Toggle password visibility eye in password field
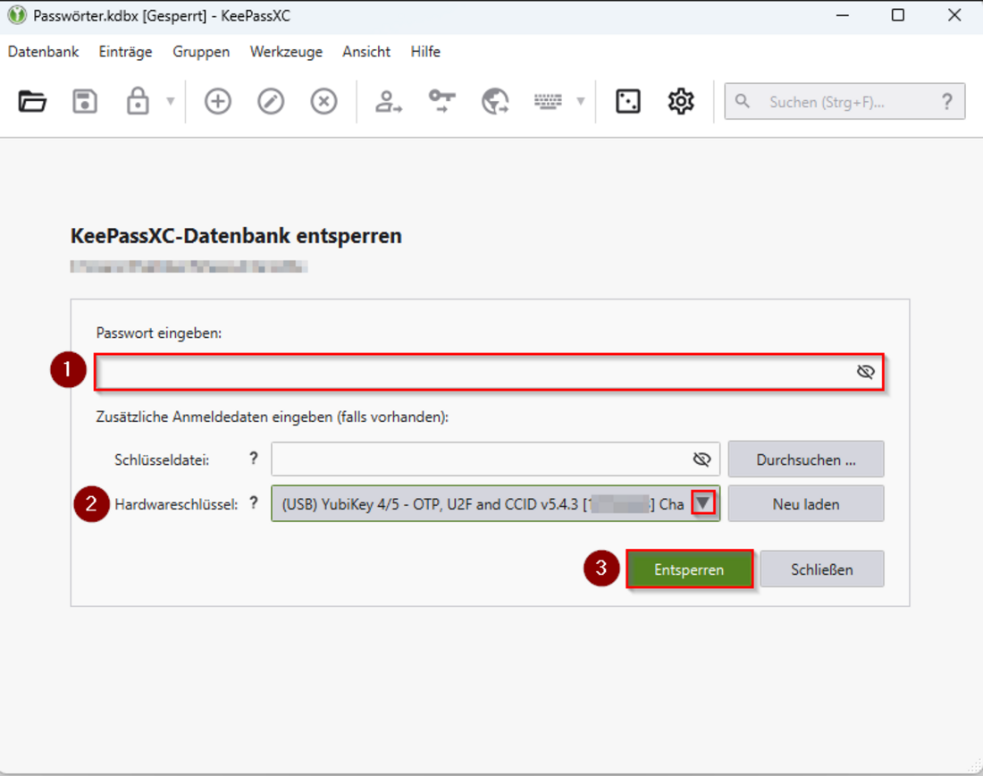The height and width of the screenshot is (776, 983). (865, 372)
